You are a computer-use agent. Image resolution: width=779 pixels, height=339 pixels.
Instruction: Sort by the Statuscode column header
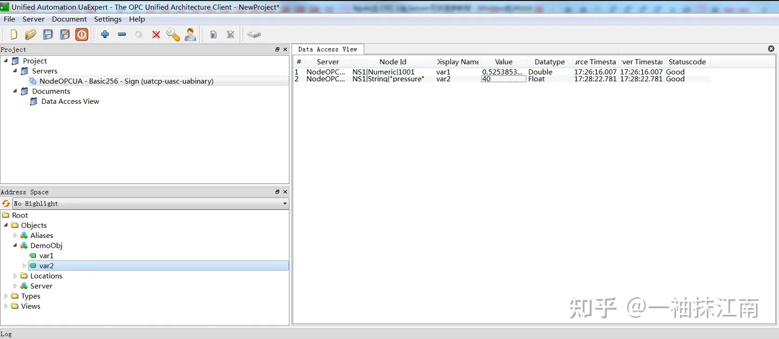tap(687, 62)
